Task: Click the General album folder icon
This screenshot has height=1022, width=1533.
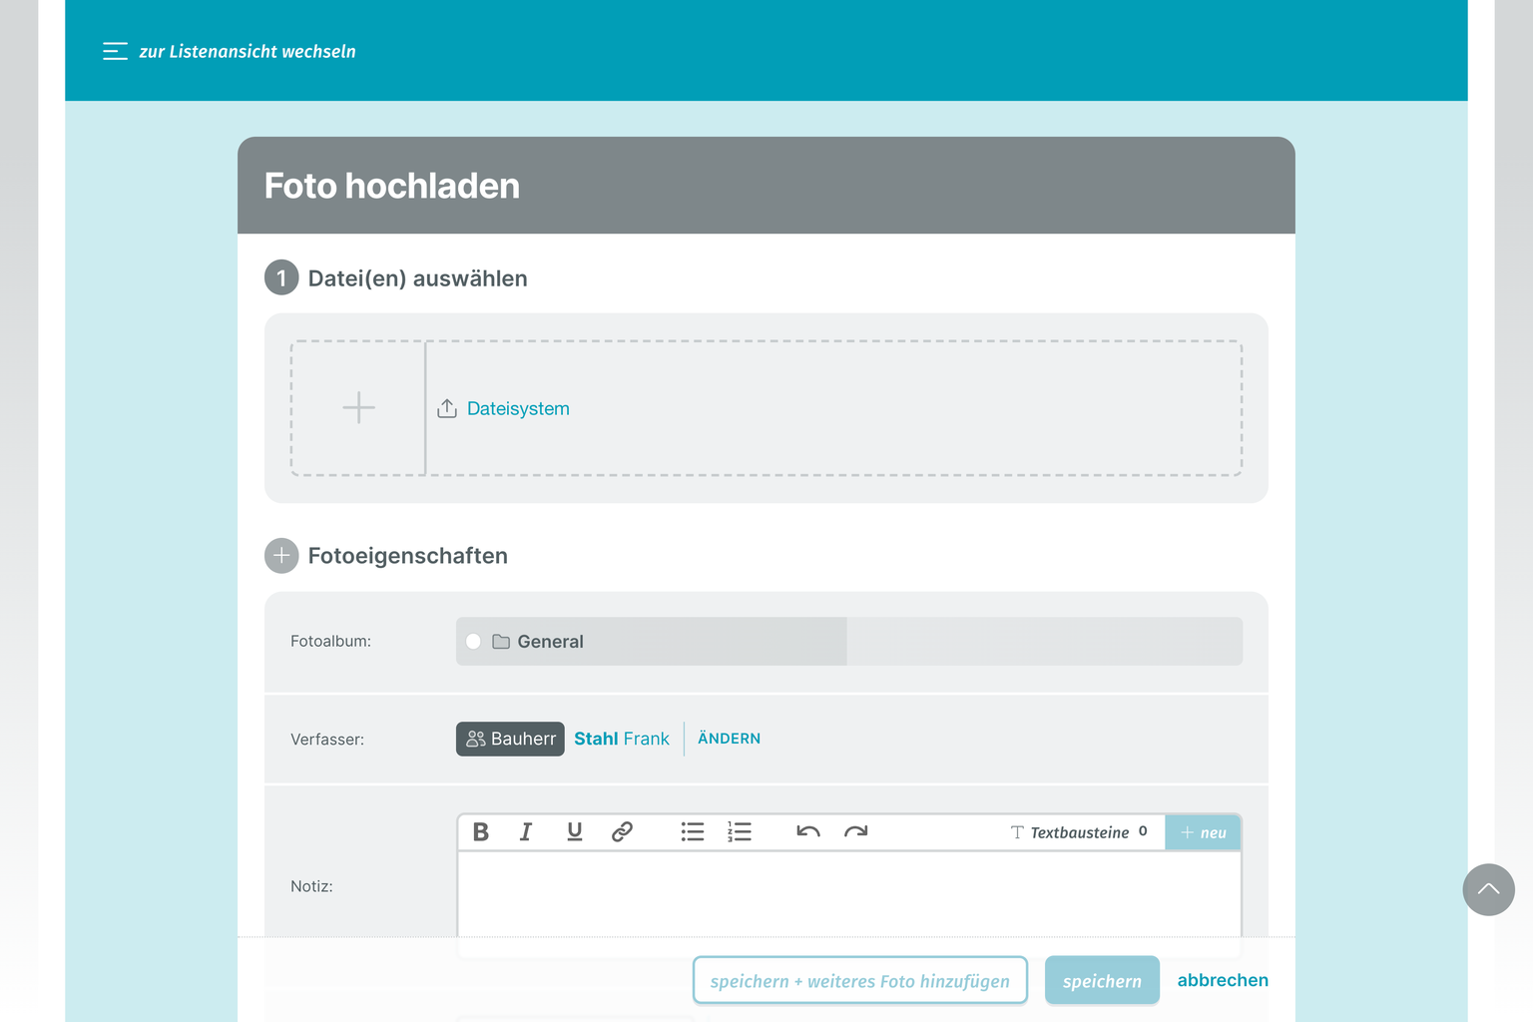Action: pos(501,642)
